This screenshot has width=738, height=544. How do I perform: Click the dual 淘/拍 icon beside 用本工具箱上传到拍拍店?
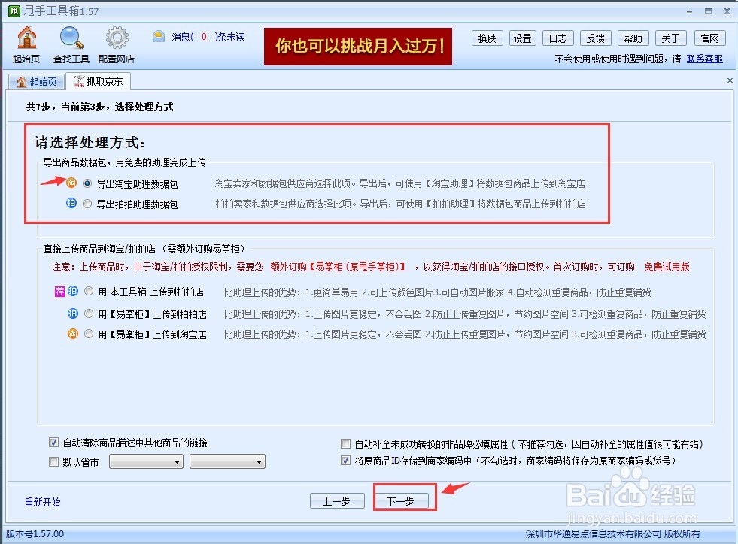tap(65, 291)
